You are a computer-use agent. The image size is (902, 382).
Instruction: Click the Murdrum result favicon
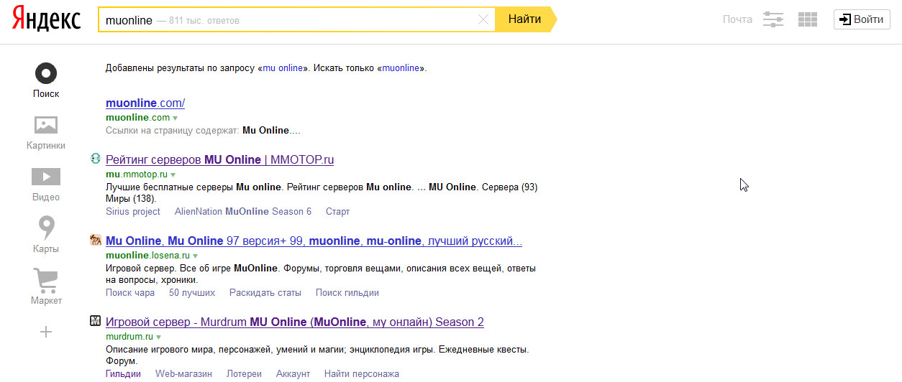point(95,321)
